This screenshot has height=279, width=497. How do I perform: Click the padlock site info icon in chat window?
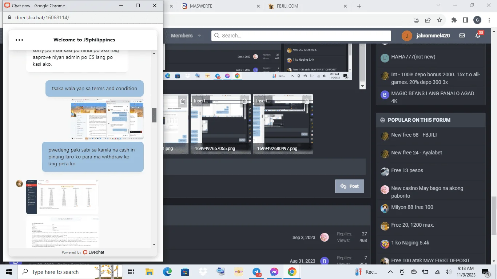click(9, 17)
